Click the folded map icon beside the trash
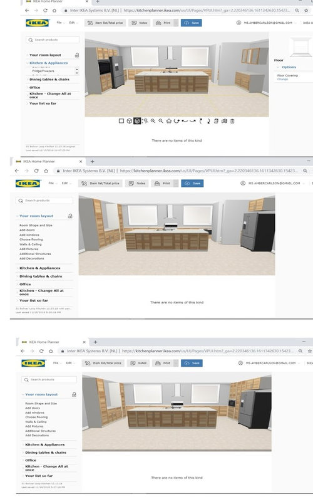The width and height of the screenshot is (313, 504). (224, 121)
